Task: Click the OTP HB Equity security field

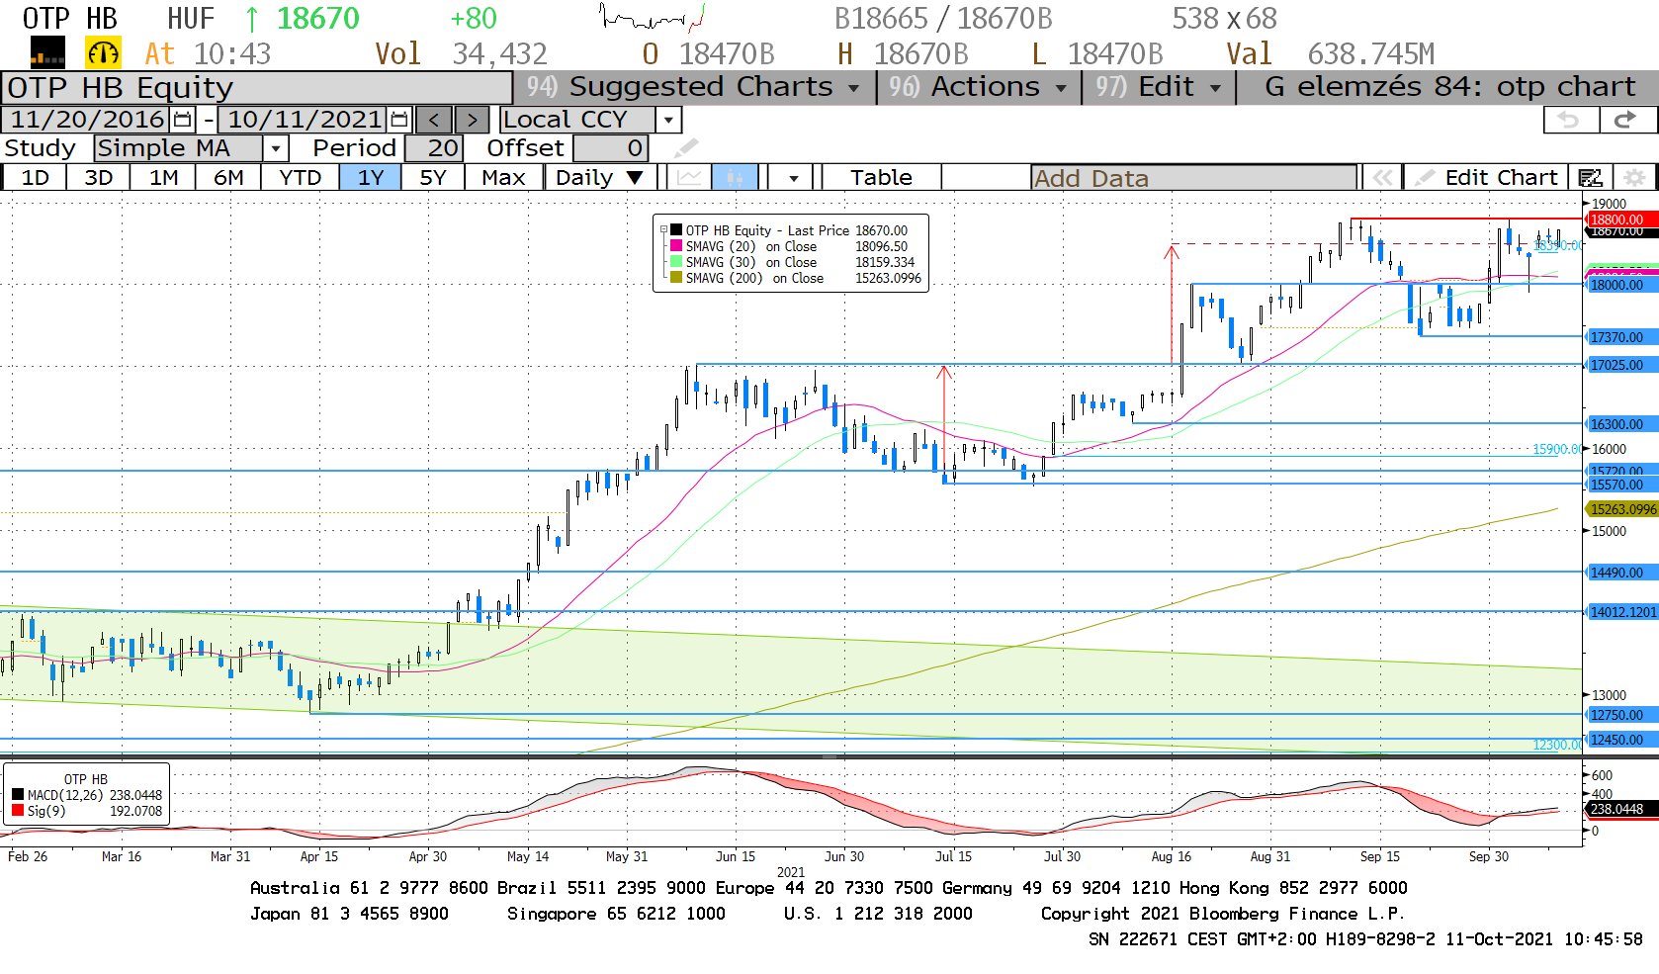Action: point(257,88)
